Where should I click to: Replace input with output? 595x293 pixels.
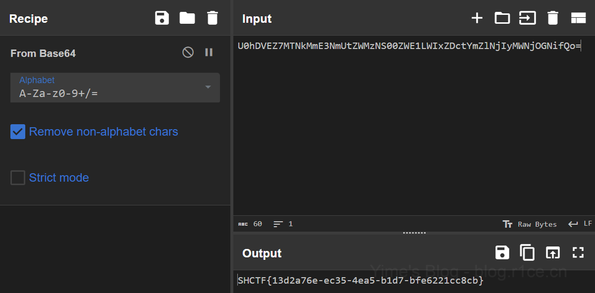tap(552, 252)
